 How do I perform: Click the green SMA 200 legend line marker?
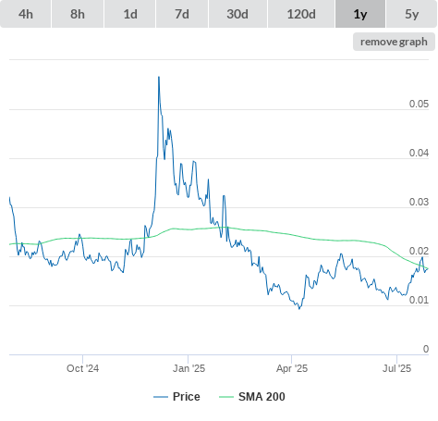click(x=226, y=397)
